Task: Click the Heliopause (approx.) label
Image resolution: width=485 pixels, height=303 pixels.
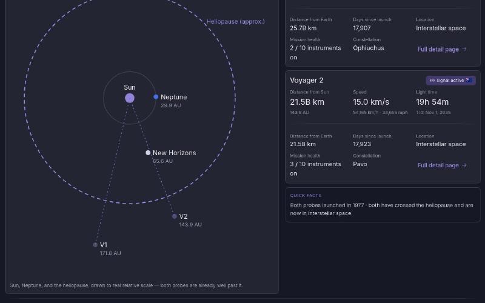Action: pos(235,22)
